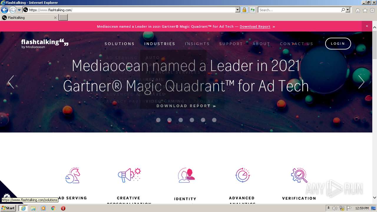Click the Internet Explorer taskbar icon
This screenshot has height=212, width=377.
click(23, 208)
